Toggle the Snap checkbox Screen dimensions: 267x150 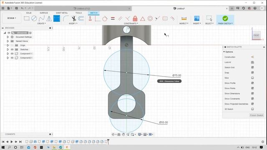(252, 72)
